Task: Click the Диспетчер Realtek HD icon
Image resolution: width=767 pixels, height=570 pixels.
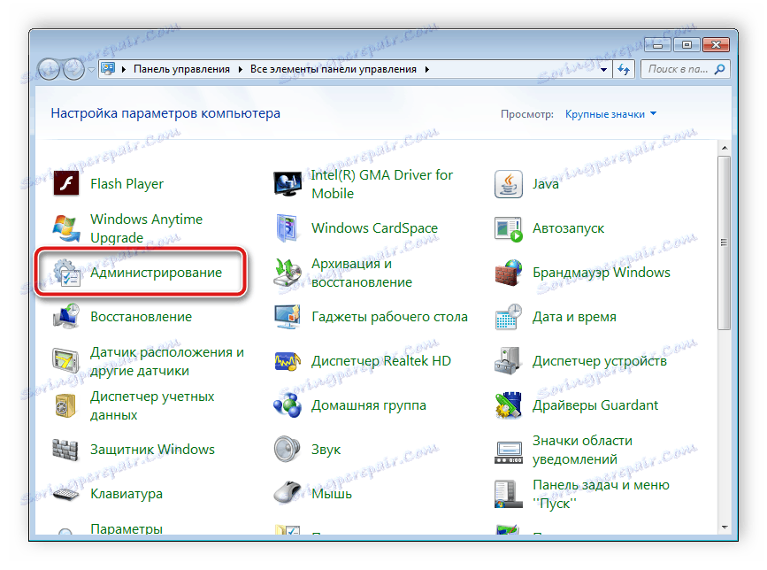Action: 288,361
